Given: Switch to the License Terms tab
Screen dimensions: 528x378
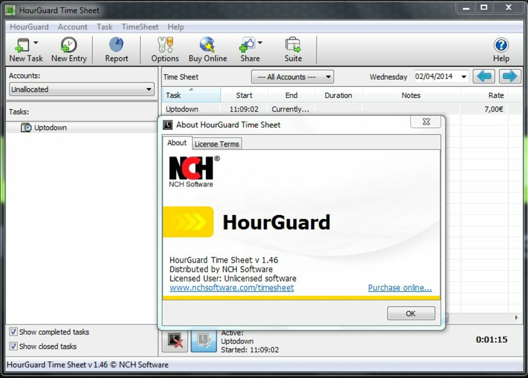Looking at the screenshot, I should [x=217, y=144].
